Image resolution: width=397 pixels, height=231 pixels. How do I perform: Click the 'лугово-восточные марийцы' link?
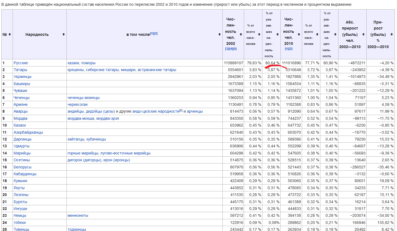coord(125,153)
